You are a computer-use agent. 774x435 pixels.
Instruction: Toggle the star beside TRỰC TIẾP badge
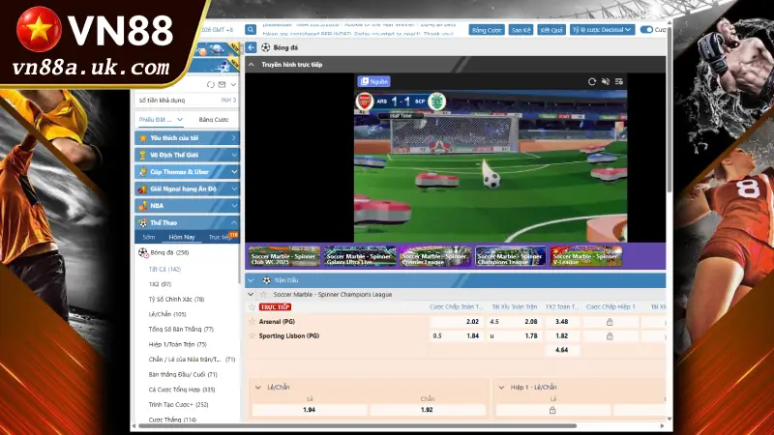pos(252,306)
